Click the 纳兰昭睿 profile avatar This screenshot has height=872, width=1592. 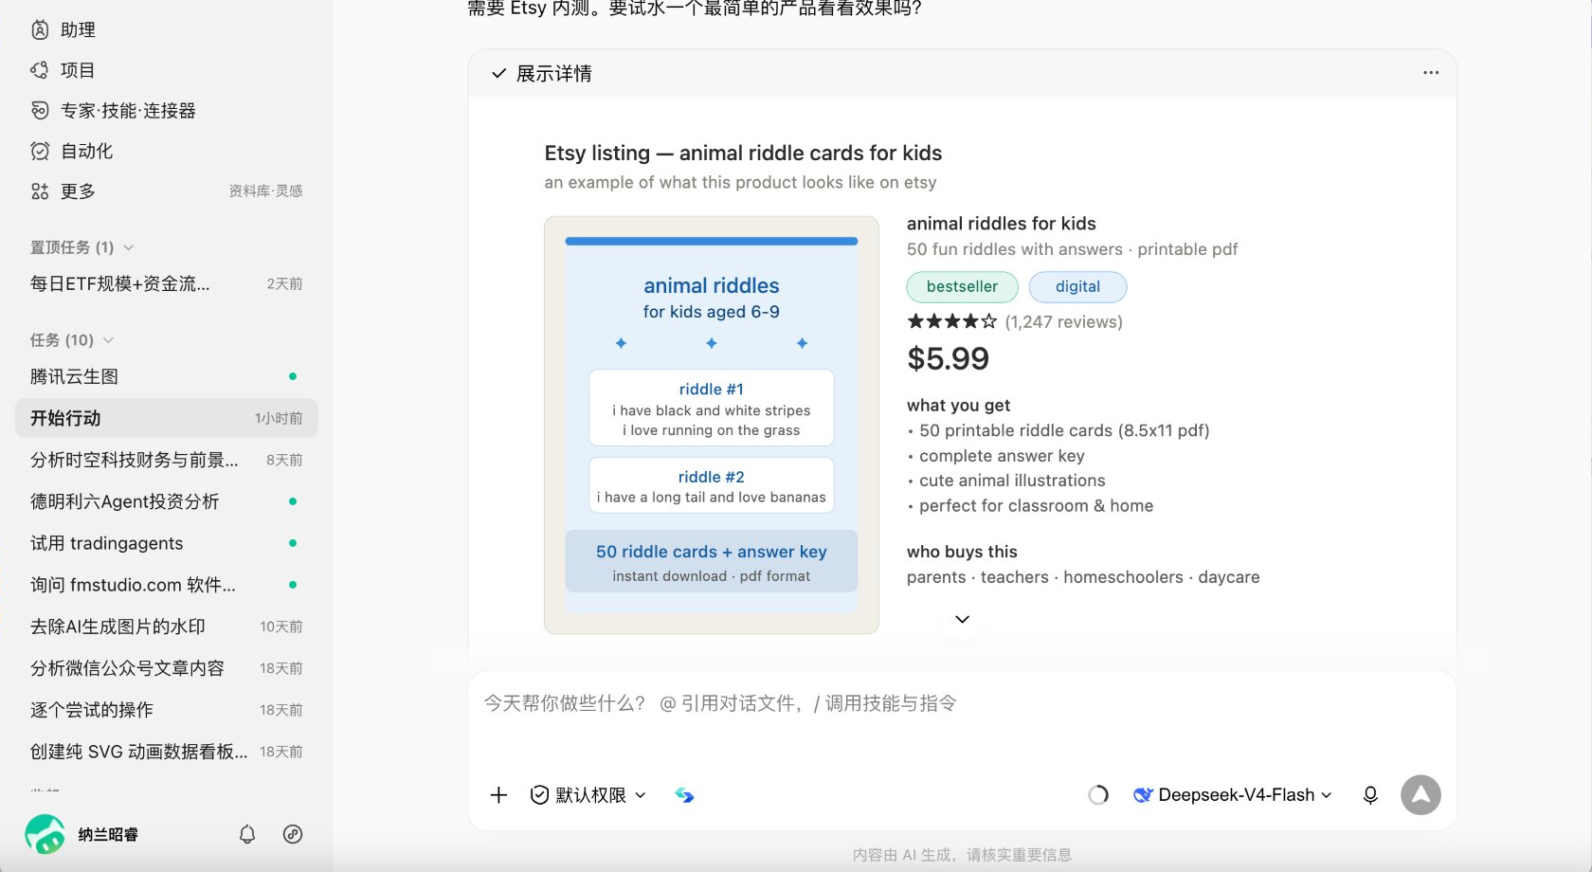coord(45,834)
